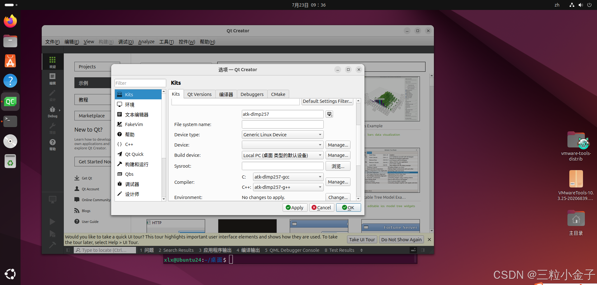
Task: Open the Device type dropdown
Action: click(x=283, y=135)
